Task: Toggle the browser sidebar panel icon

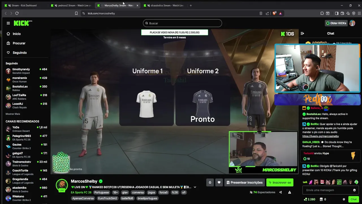Action: coord(337,13)
